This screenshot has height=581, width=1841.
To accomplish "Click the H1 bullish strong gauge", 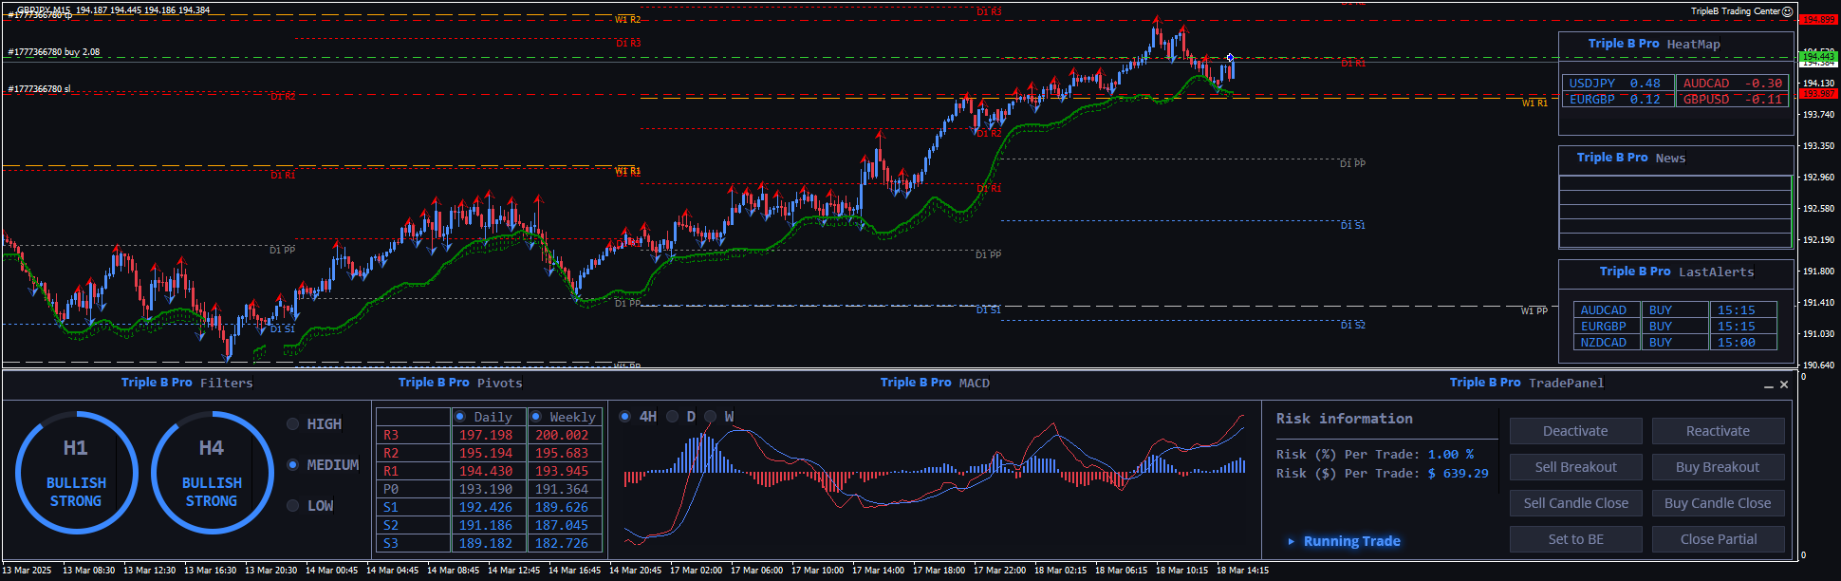I will pyautogui.click(x=76, y=472).
